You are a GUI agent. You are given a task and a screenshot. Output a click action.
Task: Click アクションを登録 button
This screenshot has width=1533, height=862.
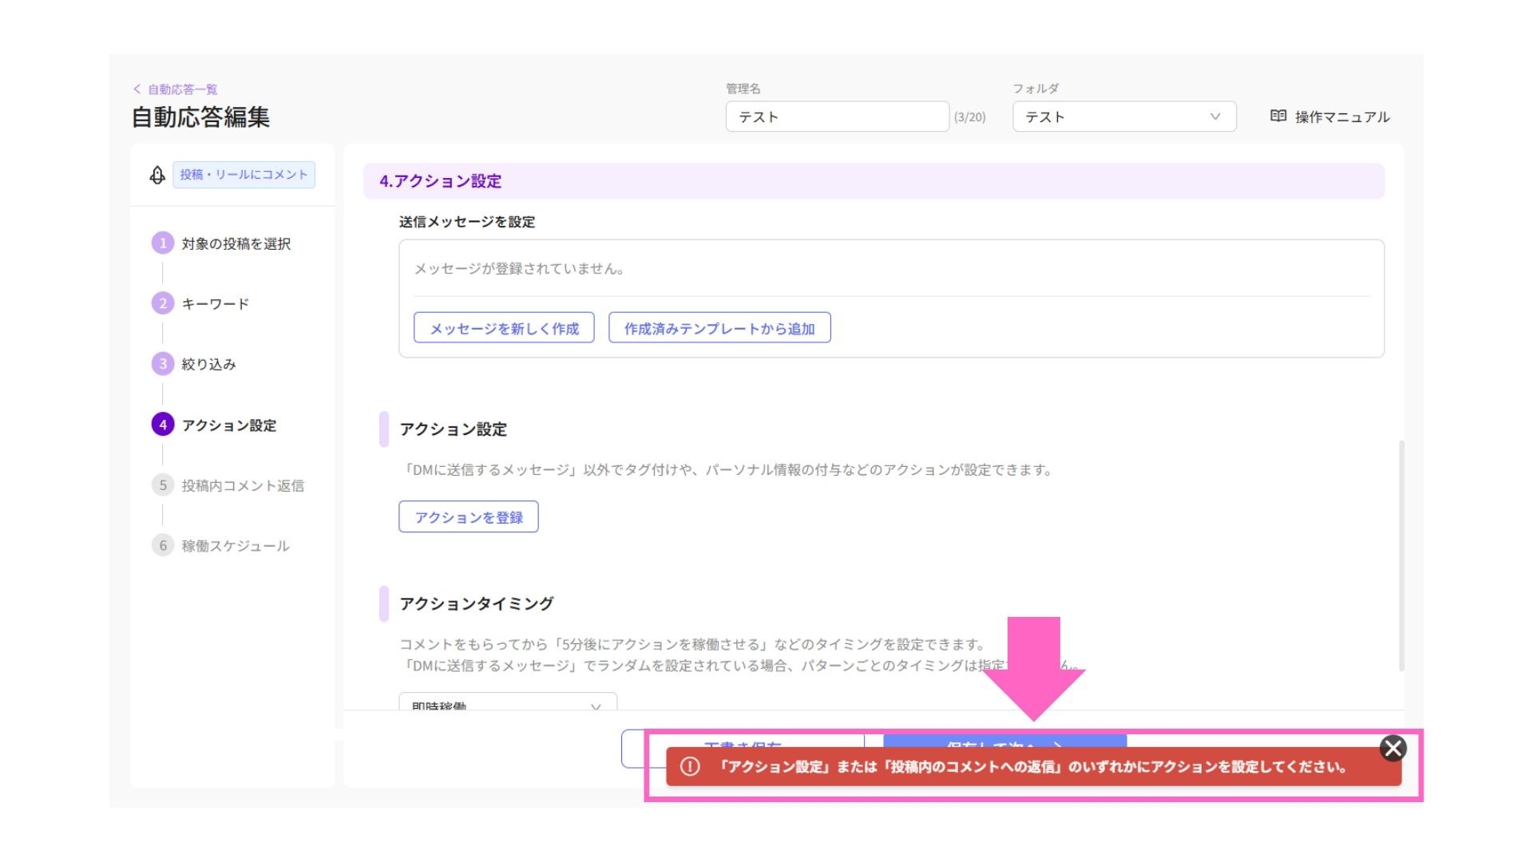tap(469, 517)
